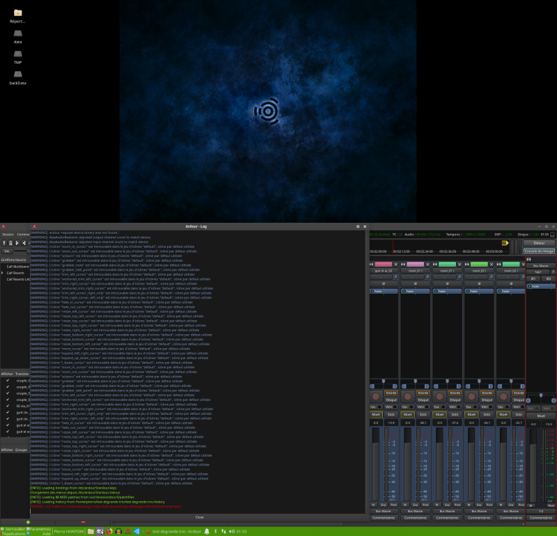Open the data desktop drive icon
The image size is (557, 536).
[x=17, y=34]
